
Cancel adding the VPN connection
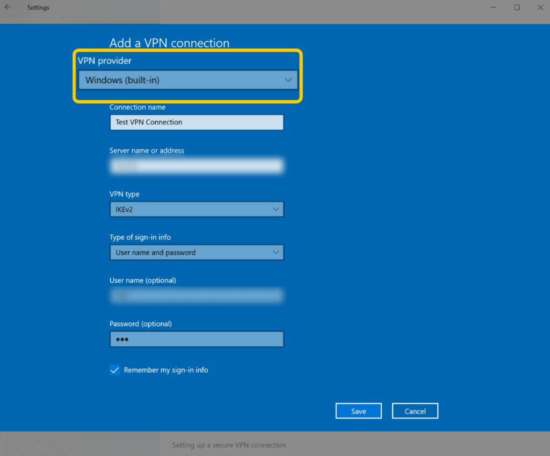(415, 411)
